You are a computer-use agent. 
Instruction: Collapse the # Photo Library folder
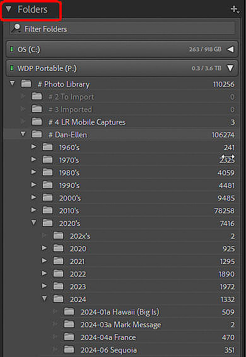(12, 84)
